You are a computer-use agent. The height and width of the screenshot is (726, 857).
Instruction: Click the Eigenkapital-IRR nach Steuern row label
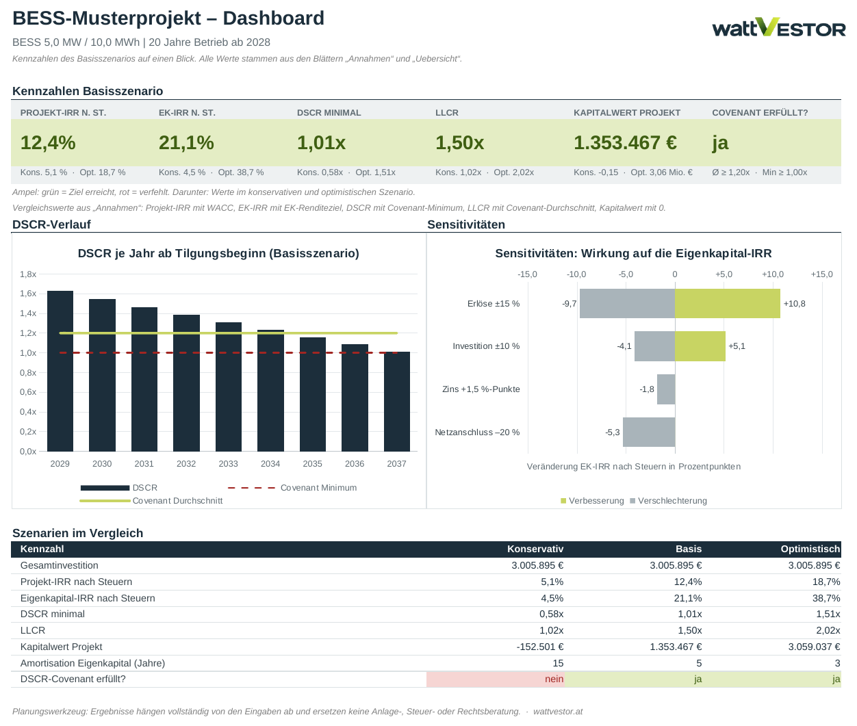[88, 598]
